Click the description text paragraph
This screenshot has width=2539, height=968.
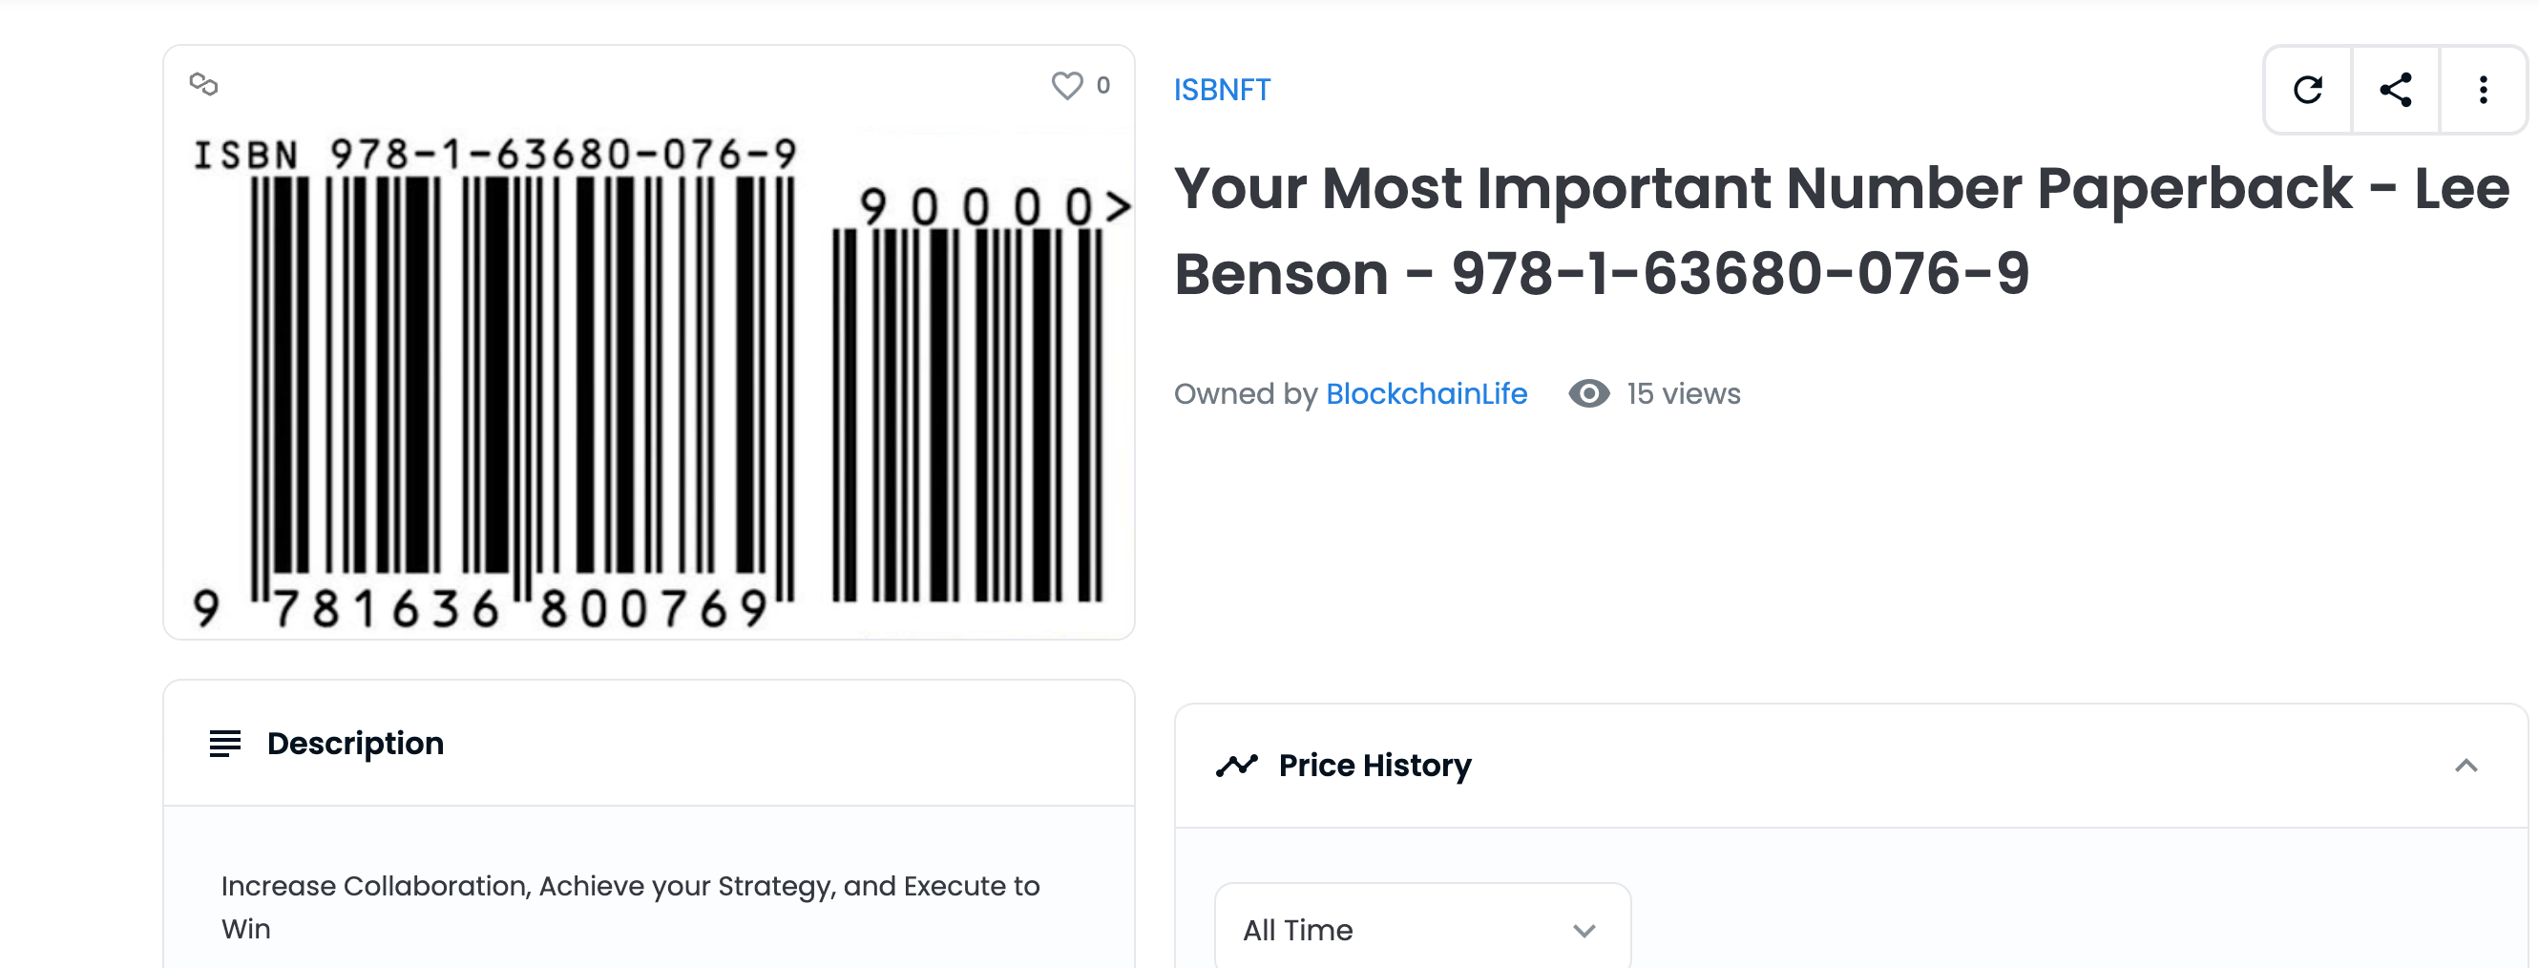pos(630,907)
